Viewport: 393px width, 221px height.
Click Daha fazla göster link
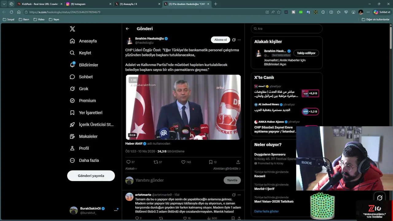[267, 211]
